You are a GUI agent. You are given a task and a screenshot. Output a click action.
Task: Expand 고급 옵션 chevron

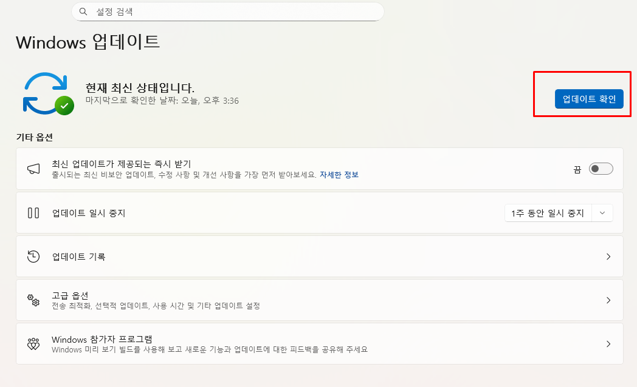coord(608,300)
